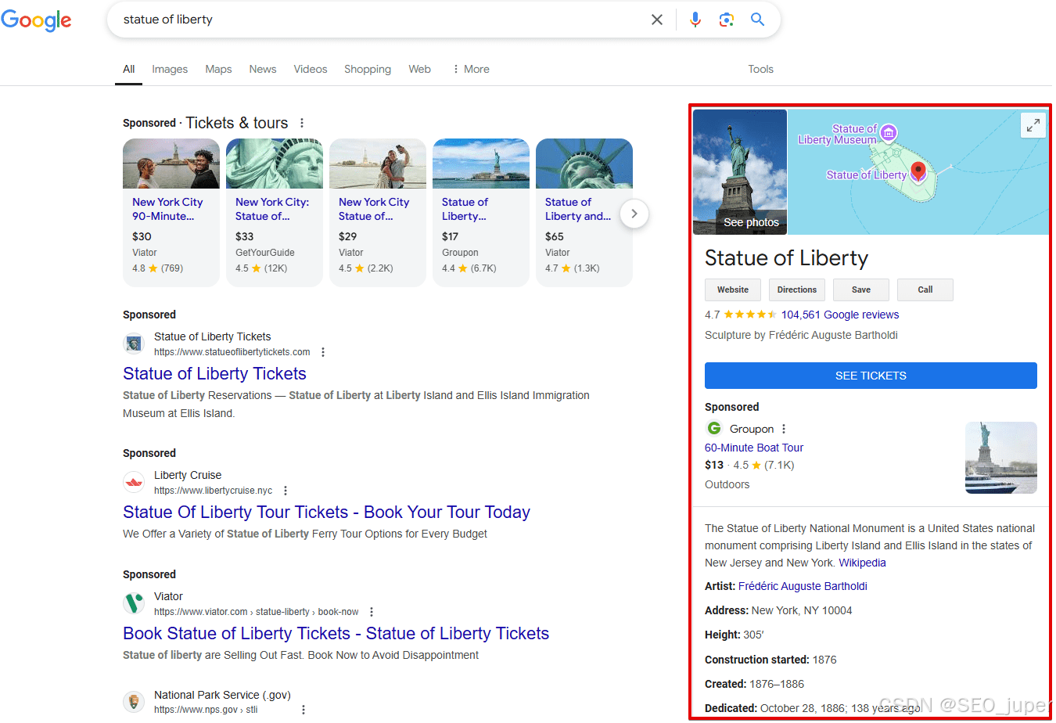Open the options dots beside libertycruise.nyc URL

pyautogui.click(x=286, y=491)
